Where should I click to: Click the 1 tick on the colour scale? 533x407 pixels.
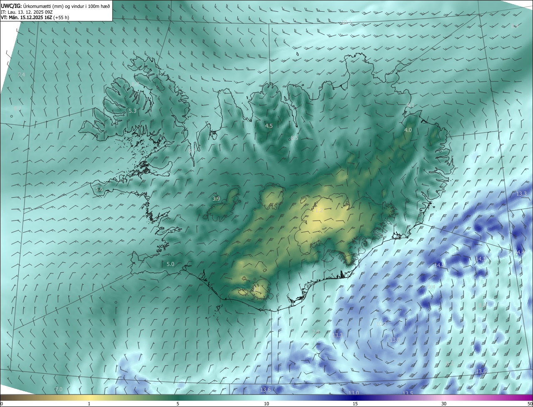[89, 404]
